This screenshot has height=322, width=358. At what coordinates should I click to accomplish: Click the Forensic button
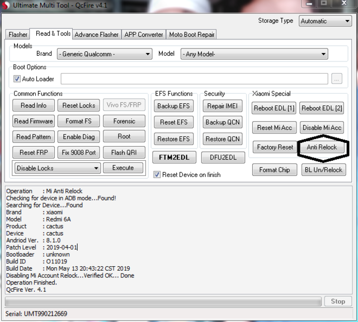124,121
